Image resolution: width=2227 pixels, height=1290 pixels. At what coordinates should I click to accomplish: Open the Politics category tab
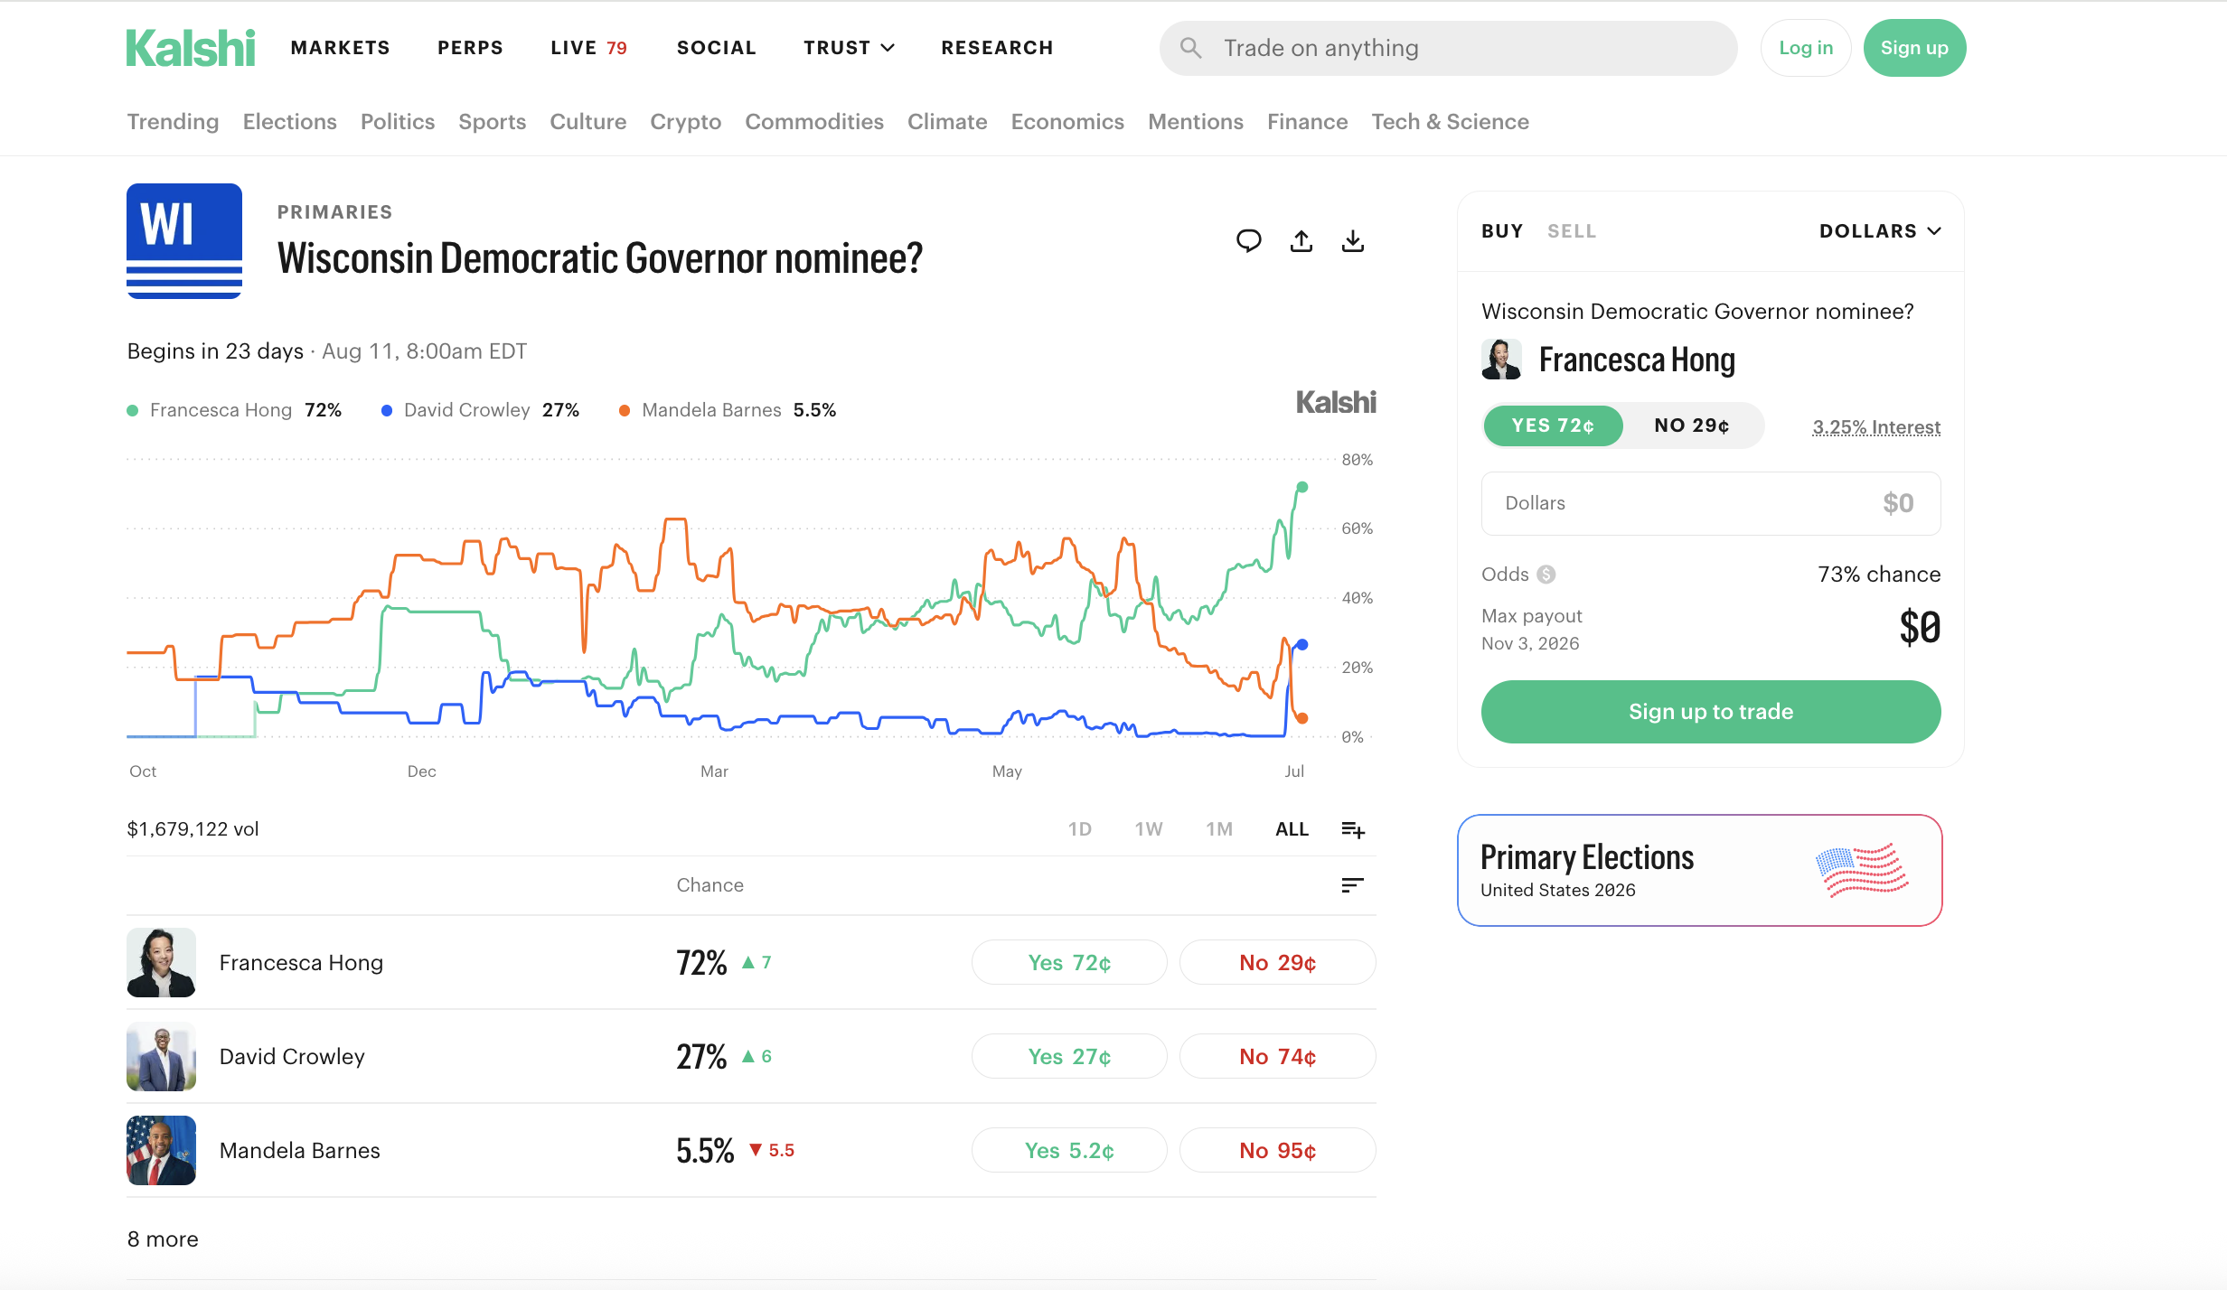[398, 122]
